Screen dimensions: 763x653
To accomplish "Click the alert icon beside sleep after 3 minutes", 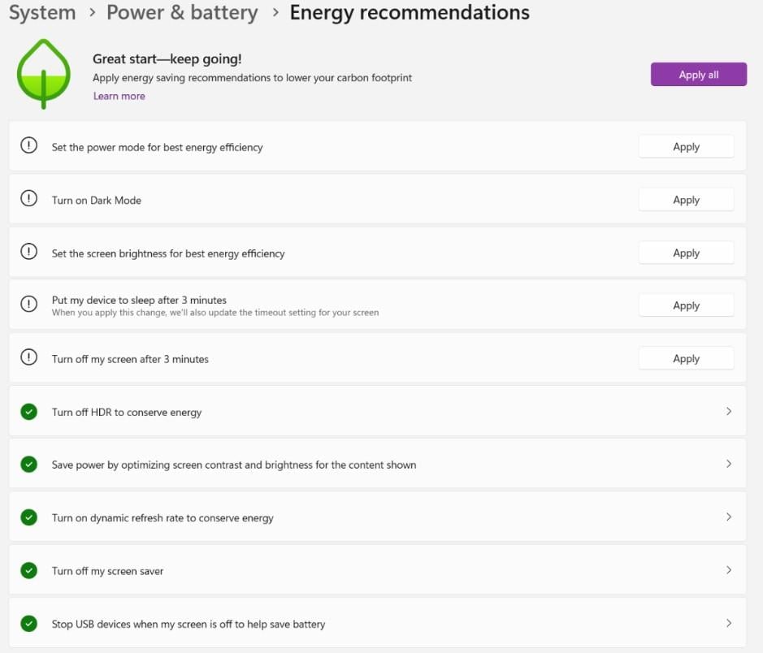I will pyautogui.click(x=28, y=304).
